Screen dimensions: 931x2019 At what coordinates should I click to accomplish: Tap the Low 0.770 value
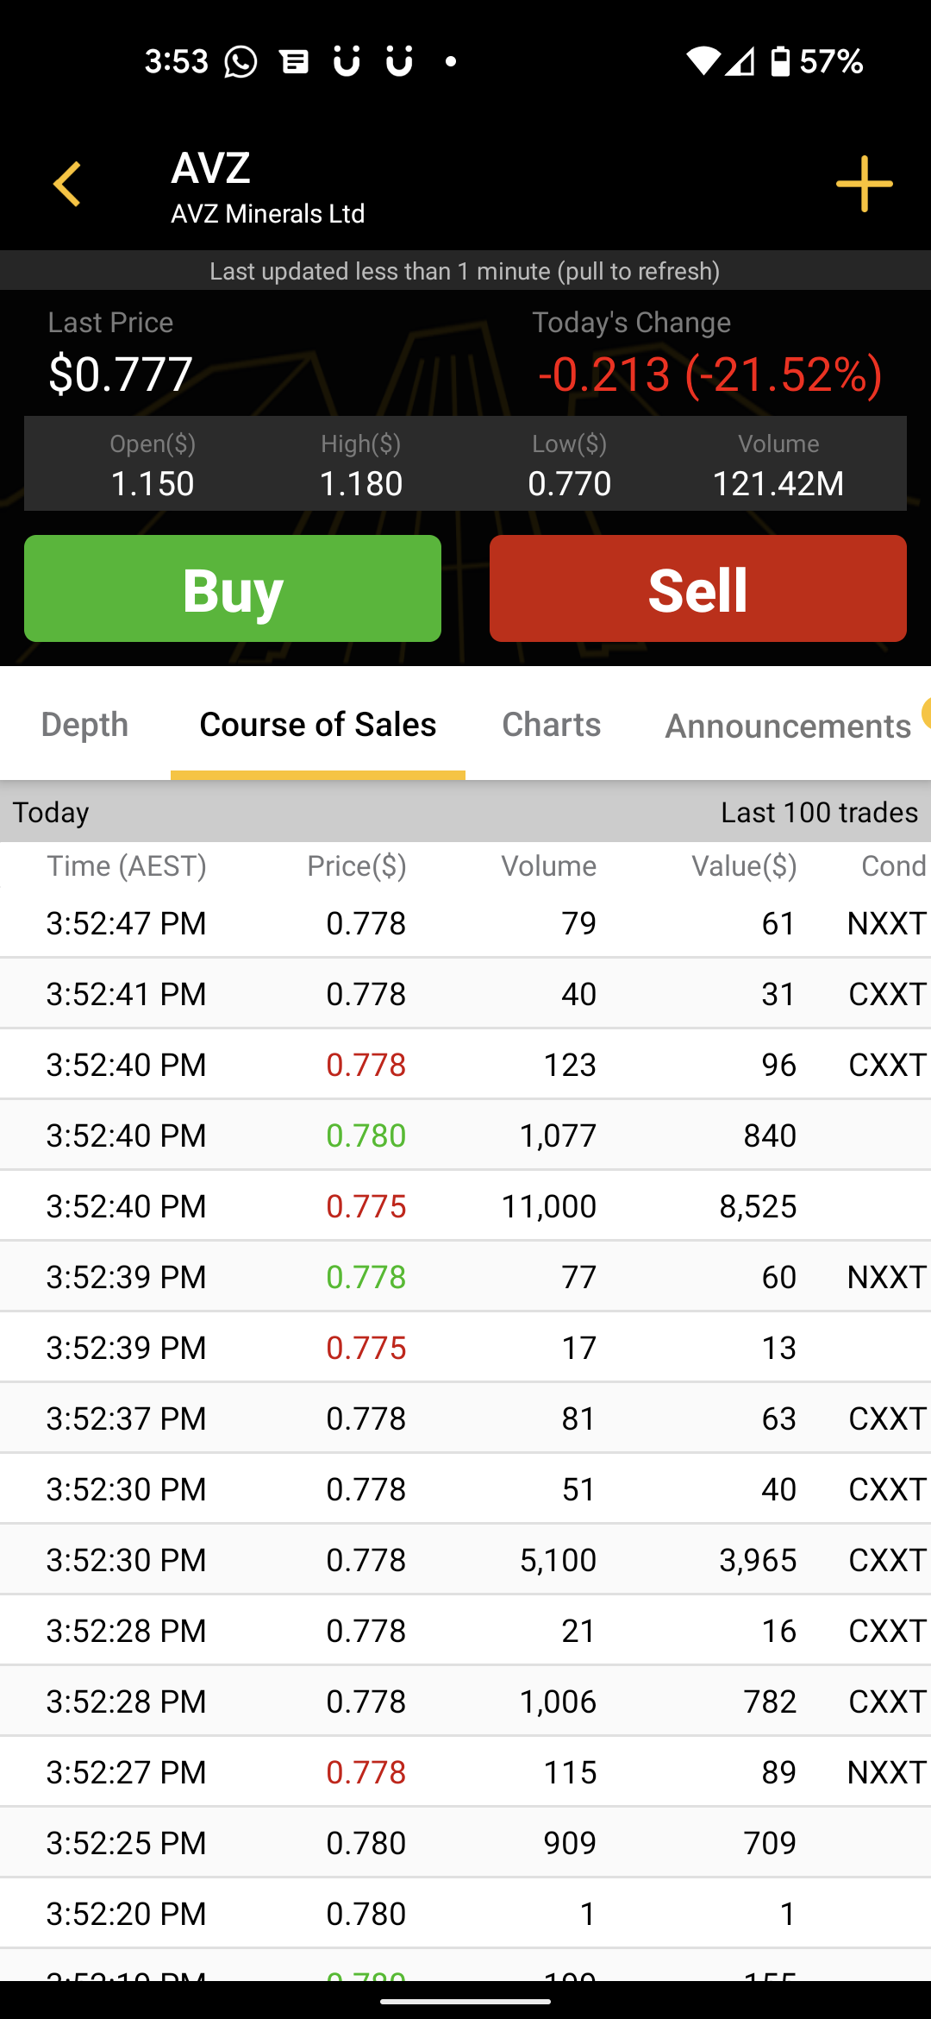570,483
